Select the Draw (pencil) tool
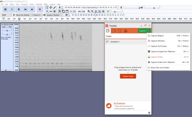The height and width of the screenshot is (117, 192). (x=54, y=8)
